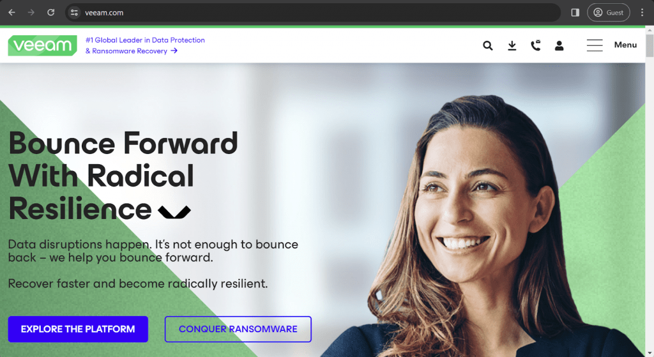Open the contact phone icon
Image resolution: width=654 pixels, height=357 pixels.
536,45
